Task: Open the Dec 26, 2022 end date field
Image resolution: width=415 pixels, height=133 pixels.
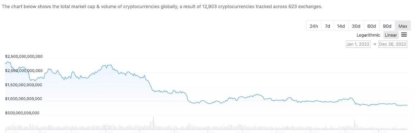Action: click(392, 44)
